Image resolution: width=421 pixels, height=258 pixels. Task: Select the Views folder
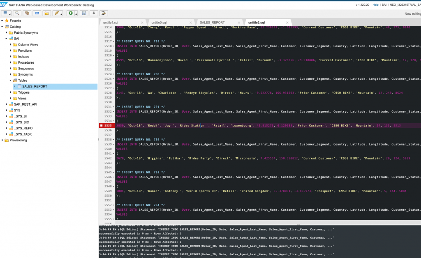tap(22, 98)
